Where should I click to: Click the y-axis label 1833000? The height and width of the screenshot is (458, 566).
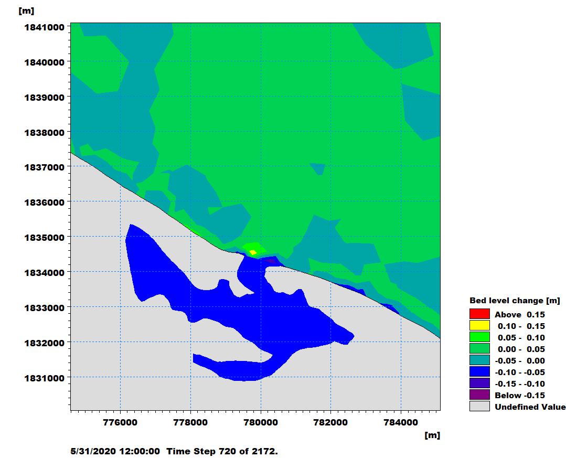coord(45,308)
